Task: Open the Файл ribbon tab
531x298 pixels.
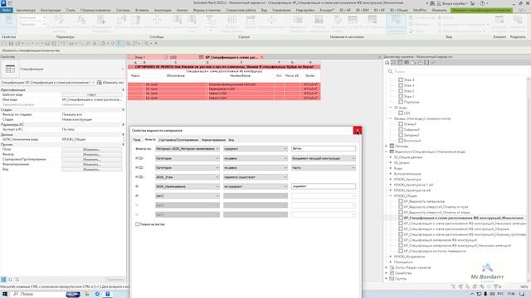Action: pyautogui.click(x=6, y=10)
